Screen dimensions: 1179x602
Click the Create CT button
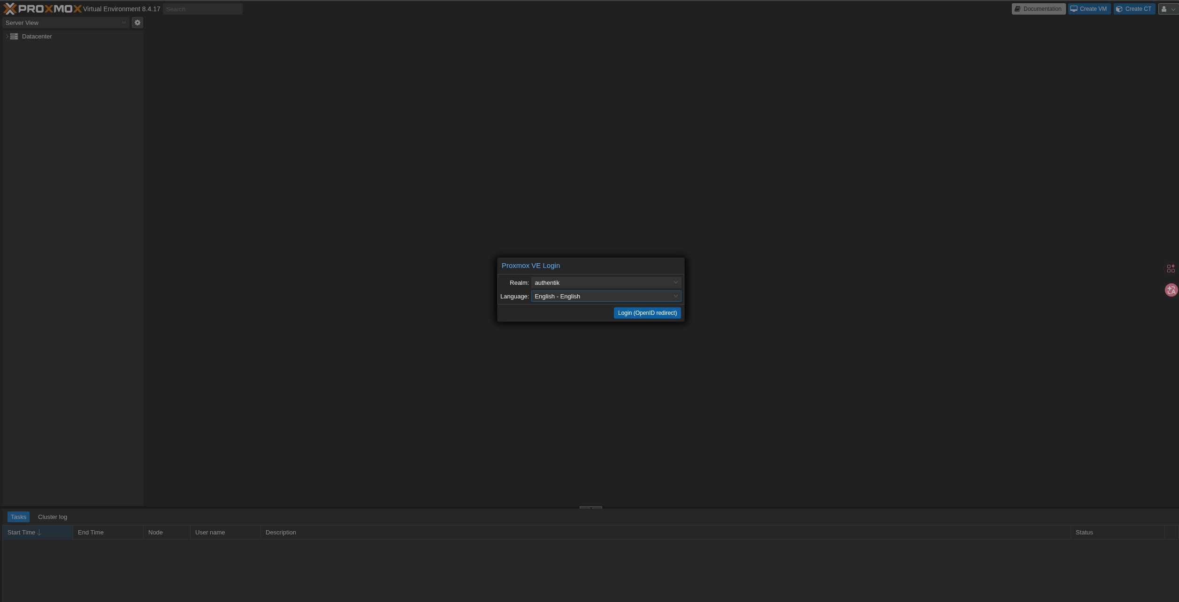(1134, 9)
